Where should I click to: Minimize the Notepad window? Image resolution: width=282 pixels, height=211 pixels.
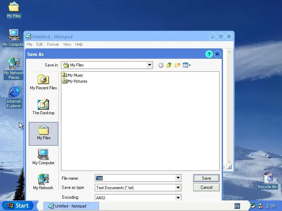click(x=213, y=37)
